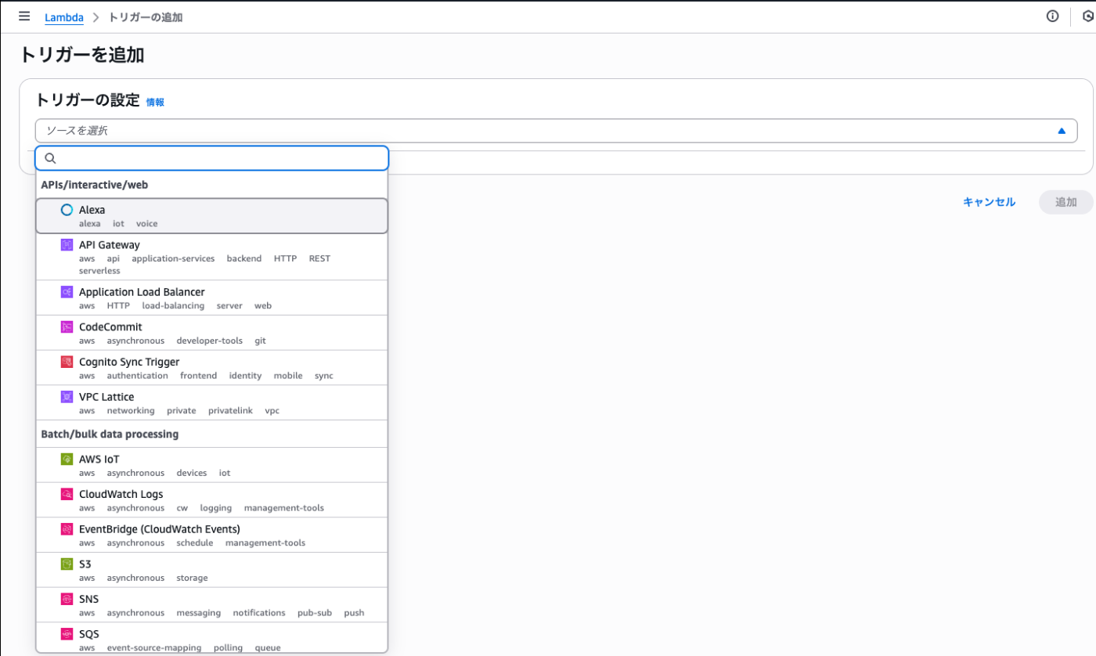Select S3 as the trigger
The image size is (1096, 656).
click(x=212, y=570)
